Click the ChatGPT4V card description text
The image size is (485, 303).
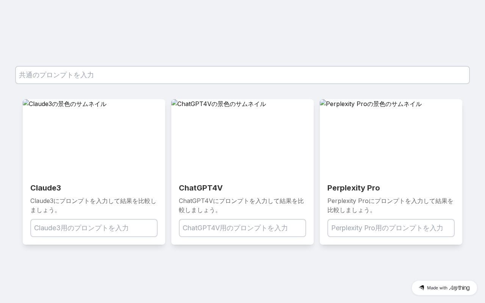[x=241, y=205]
